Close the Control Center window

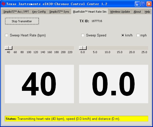pyautogui.click(x=149, y=4)
